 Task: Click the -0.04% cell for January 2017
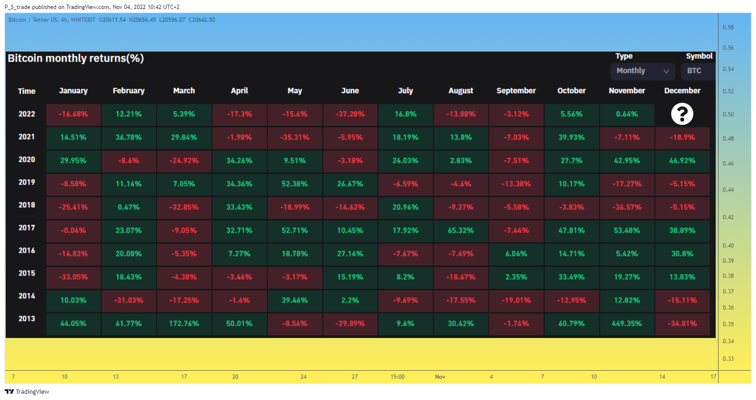pos(74,231)
